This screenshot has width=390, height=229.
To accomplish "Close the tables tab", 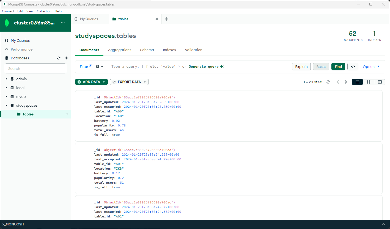I will 157,19.
